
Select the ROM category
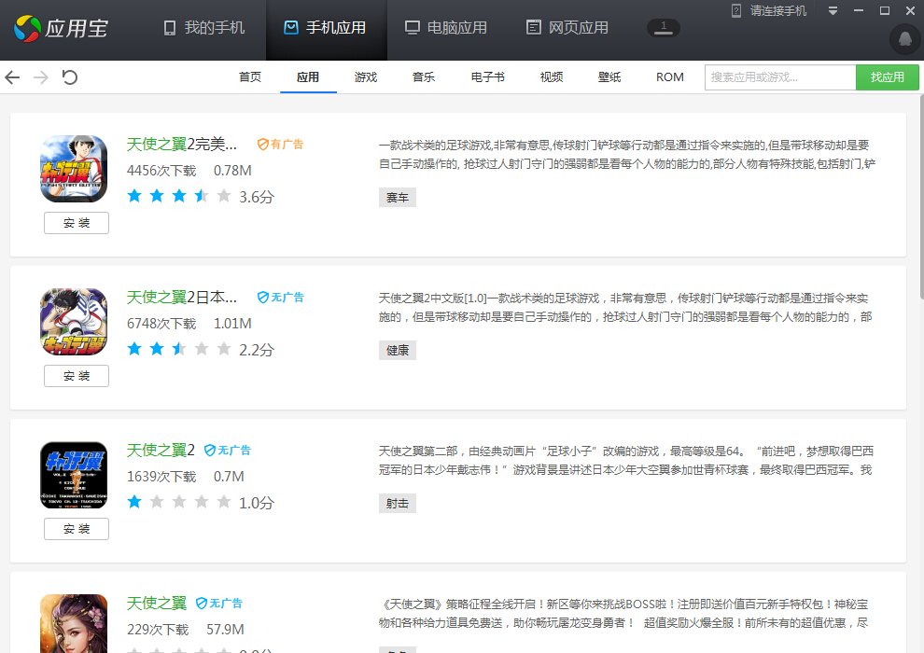coord(670,77)
